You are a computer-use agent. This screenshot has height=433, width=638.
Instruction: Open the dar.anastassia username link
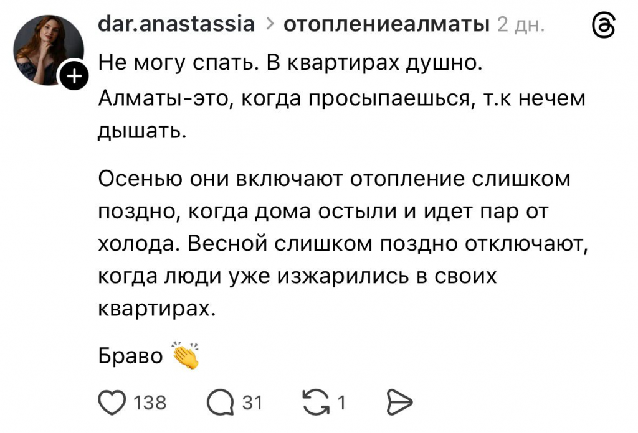pos(176,24)
